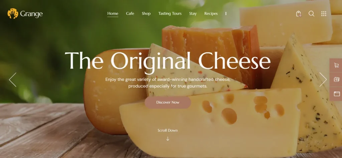Click the Discover Now button
The height and width of the screenshot is (158, 342).
(x=168, y=102)
